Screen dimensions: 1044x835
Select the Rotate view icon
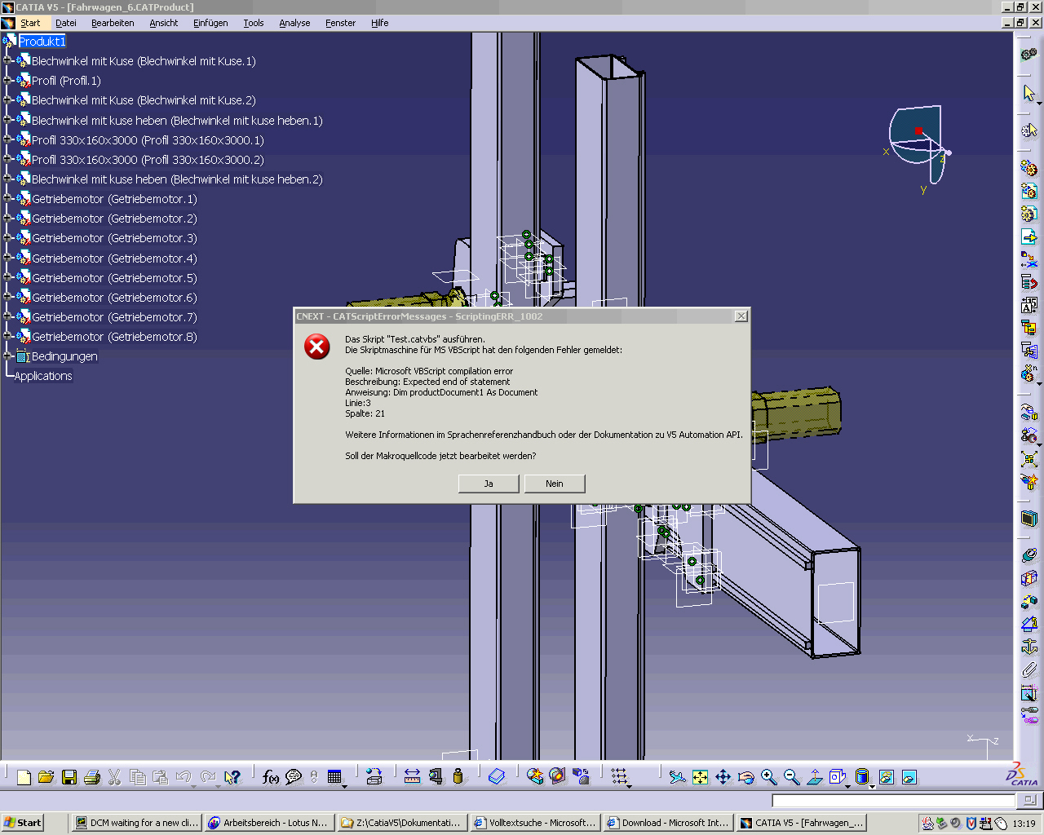tap(745, 777)
